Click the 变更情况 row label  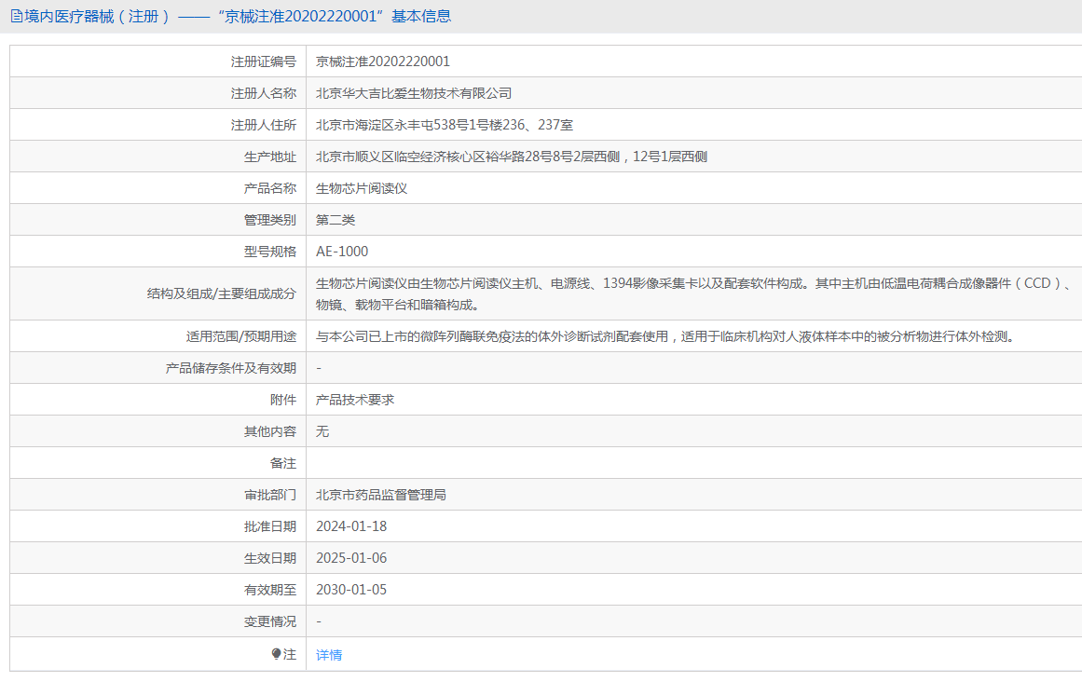(269, 621)
